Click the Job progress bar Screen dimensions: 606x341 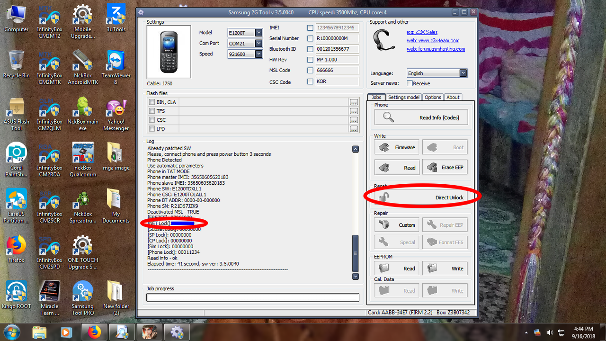point(253,297)
